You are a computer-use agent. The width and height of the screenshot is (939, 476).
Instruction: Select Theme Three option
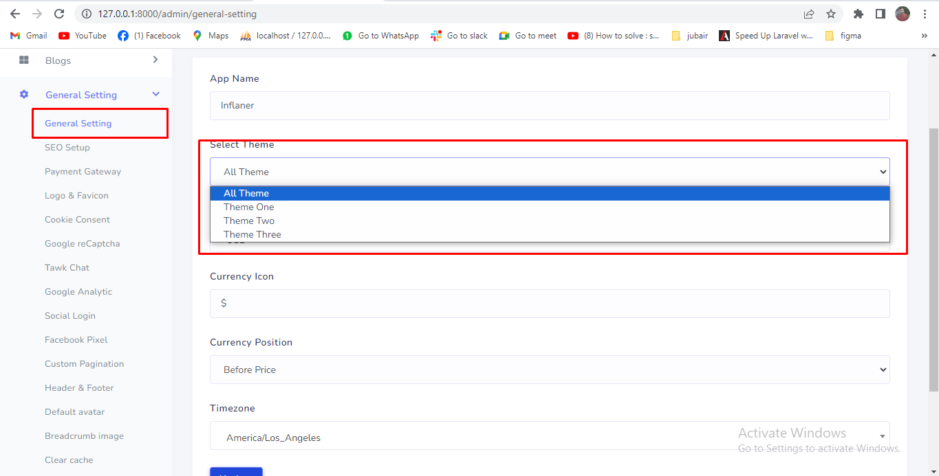coord(252,234)
